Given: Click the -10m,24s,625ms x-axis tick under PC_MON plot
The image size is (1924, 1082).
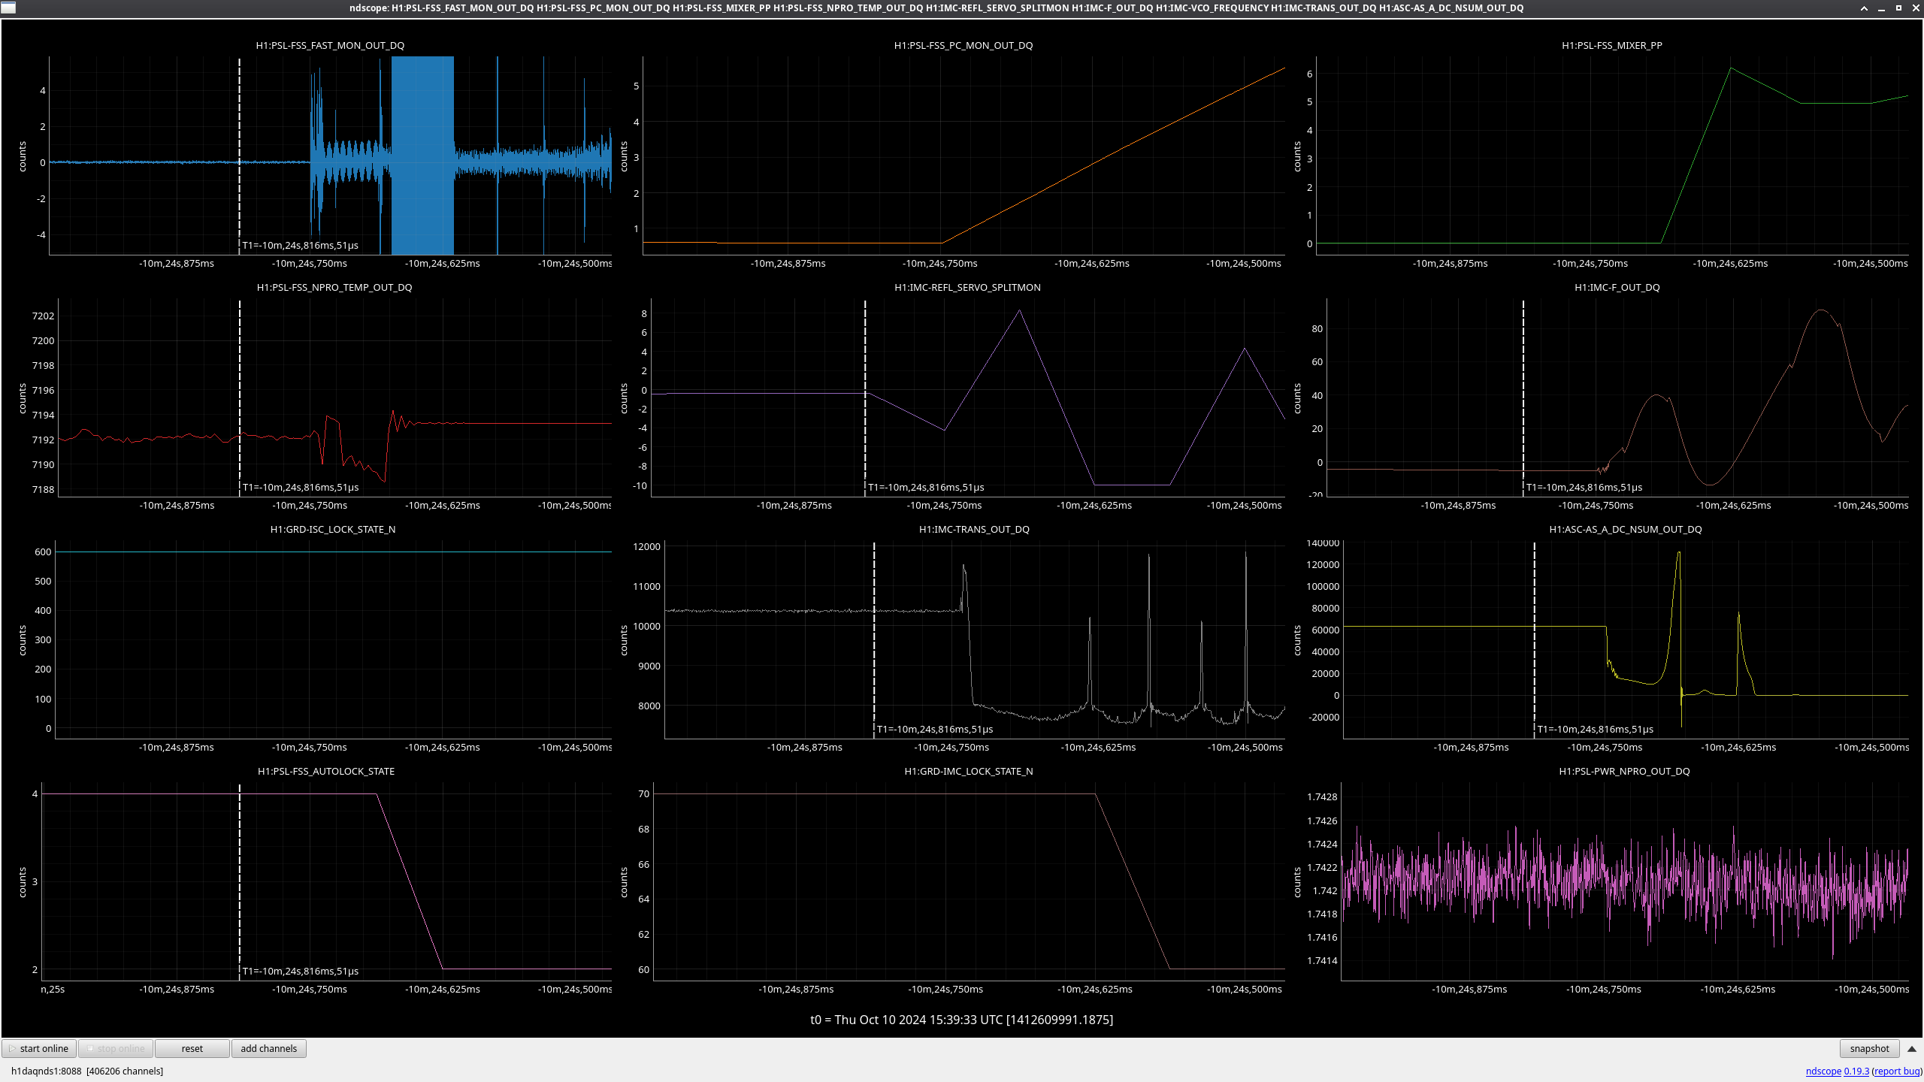Looking at the screenshot, I should point(1091,263).
